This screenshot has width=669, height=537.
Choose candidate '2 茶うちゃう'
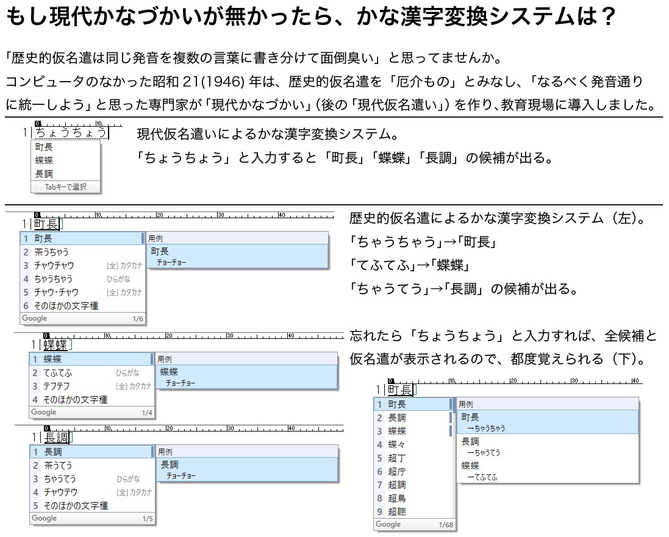click(82, 252)
